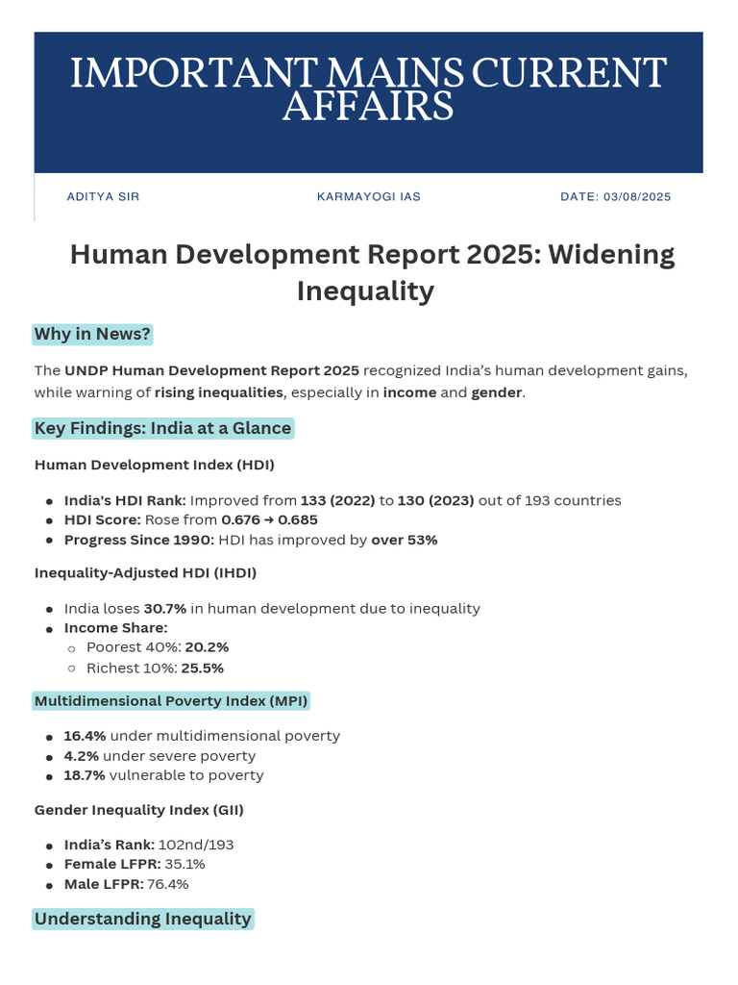Click the 'Human Development Report 2025' main heading
The height and width of the screenshot is (985, 738).
click(x=372, y=272)
